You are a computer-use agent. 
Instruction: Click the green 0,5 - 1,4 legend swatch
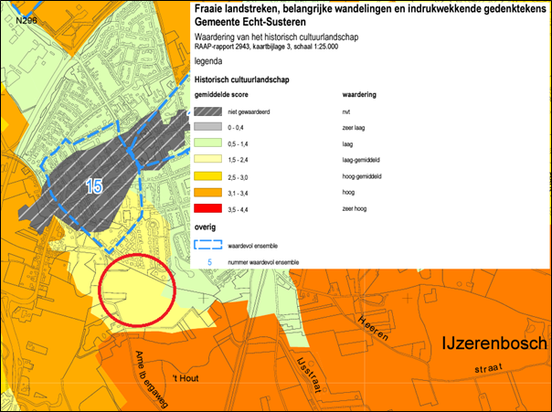click(x=207, y=143)
